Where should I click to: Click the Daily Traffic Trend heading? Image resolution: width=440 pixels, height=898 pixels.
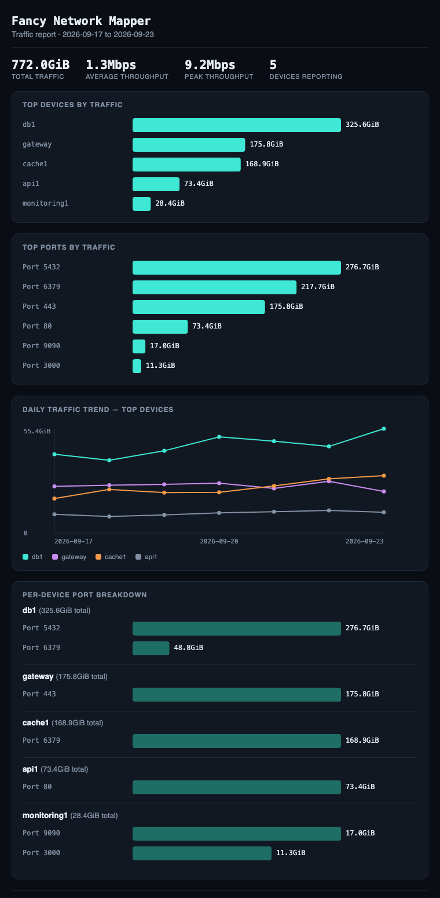pyautogui.click(x=98, y=410)
